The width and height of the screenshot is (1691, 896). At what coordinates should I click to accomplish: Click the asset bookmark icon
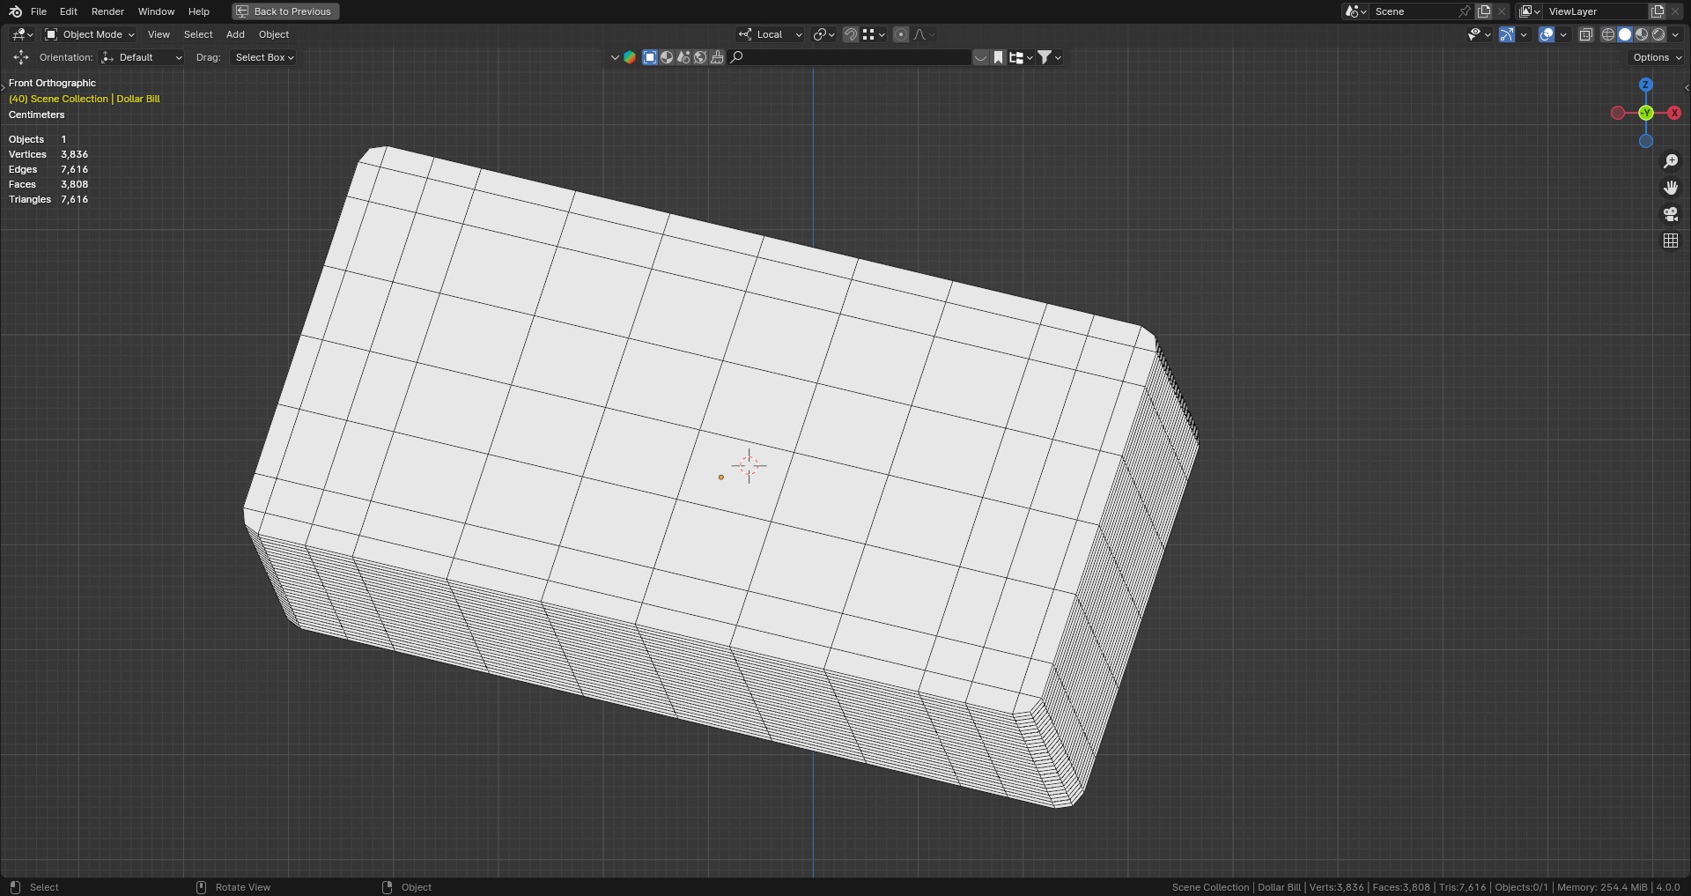(998, 57)
